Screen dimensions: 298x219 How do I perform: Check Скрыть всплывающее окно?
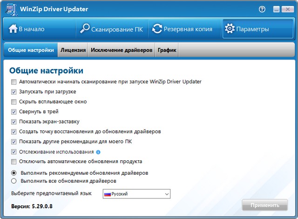pyautogui.click(x=14, y=102)
